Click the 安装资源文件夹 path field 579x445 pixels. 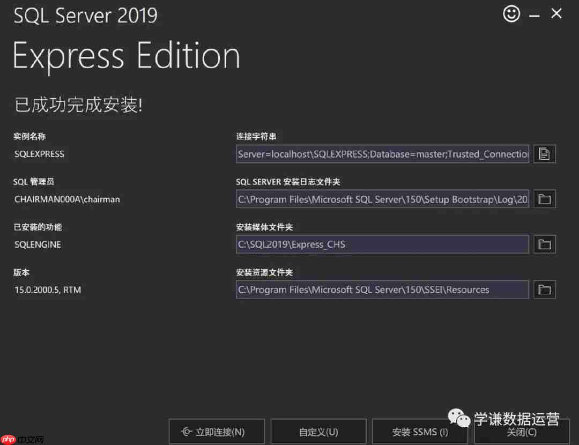tap(382, 290)
